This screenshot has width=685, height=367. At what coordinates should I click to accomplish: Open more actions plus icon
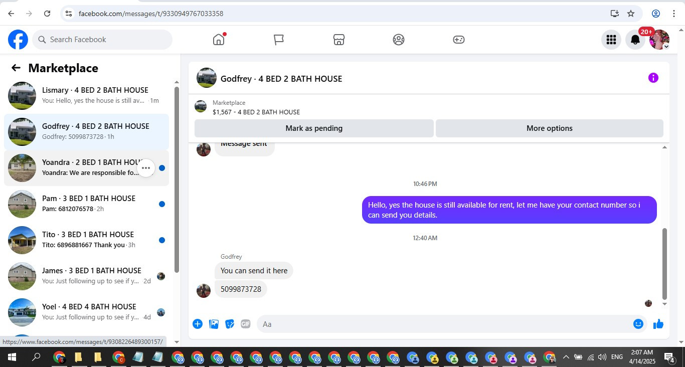coord(198,324)
